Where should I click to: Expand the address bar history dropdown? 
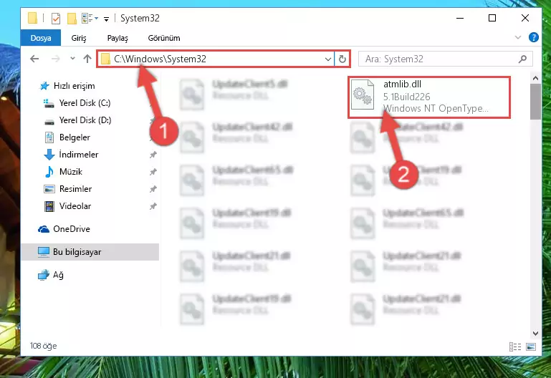(x=328, y=59)
